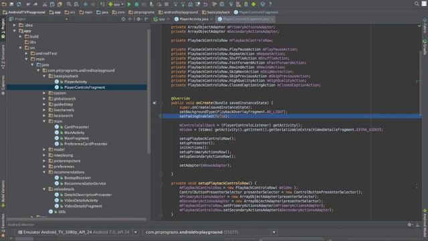This screenshot has height=241, width=428.
Task: Click onCreate override gutter marker icon
Action: coord(154,103)
